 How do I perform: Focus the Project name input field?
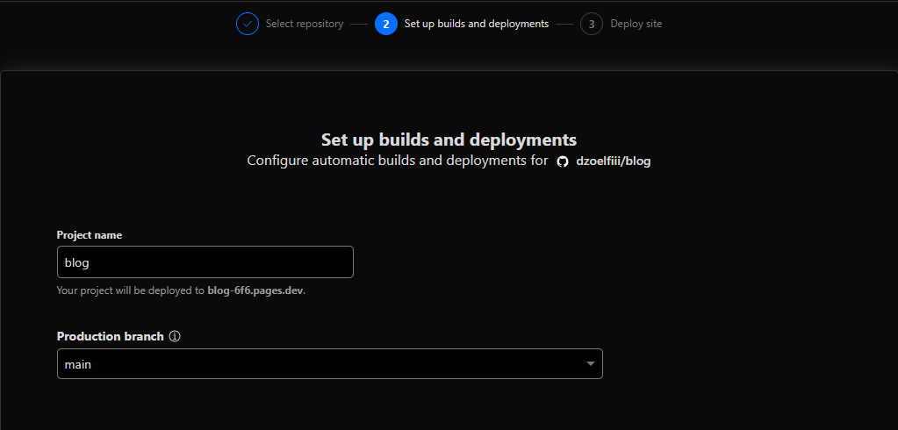(x=205, y=262)
